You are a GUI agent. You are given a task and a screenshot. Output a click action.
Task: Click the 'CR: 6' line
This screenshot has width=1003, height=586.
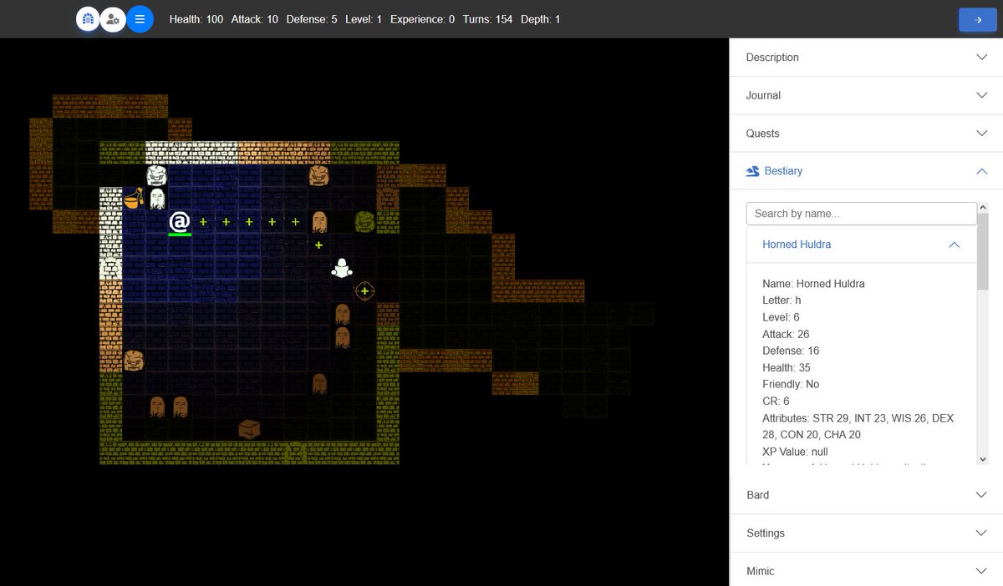pyautogui.click(x=776, y=402)
